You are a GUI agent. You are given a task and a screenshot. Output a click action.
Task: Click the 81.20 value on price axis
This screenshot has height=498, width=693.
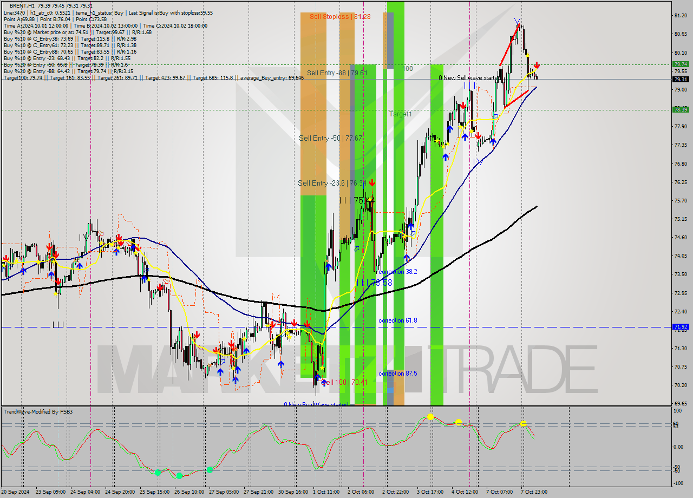pos(681,16)
